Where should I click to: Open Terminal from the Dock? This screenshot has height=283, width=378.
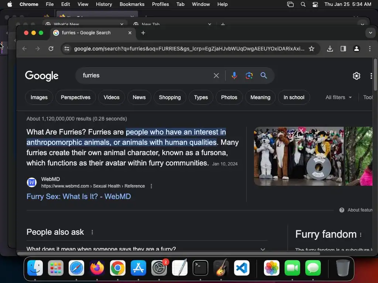coord(200,268)
